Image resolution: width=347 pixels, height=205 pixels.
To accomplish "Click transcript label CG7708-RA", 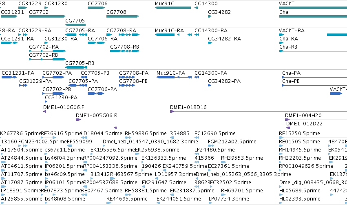I will point(121,30).
